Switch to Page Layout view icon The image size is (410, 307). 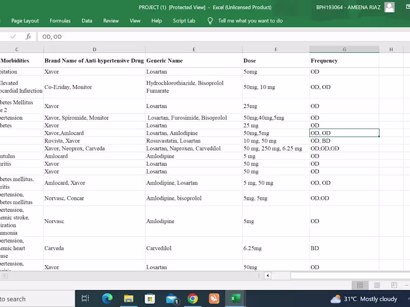point(377,285)
